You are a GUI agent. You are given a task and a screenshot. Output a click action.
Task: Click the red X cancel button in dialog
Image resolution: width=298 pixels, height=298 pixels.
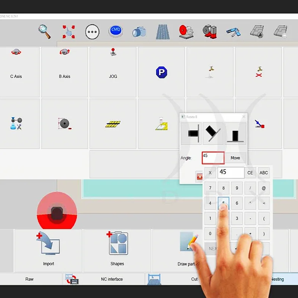(x=199, y=177)
